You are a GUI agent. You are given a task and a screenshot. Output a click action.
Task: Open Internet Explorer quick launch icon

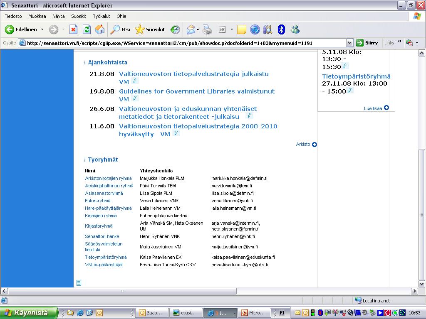point(80,313)
